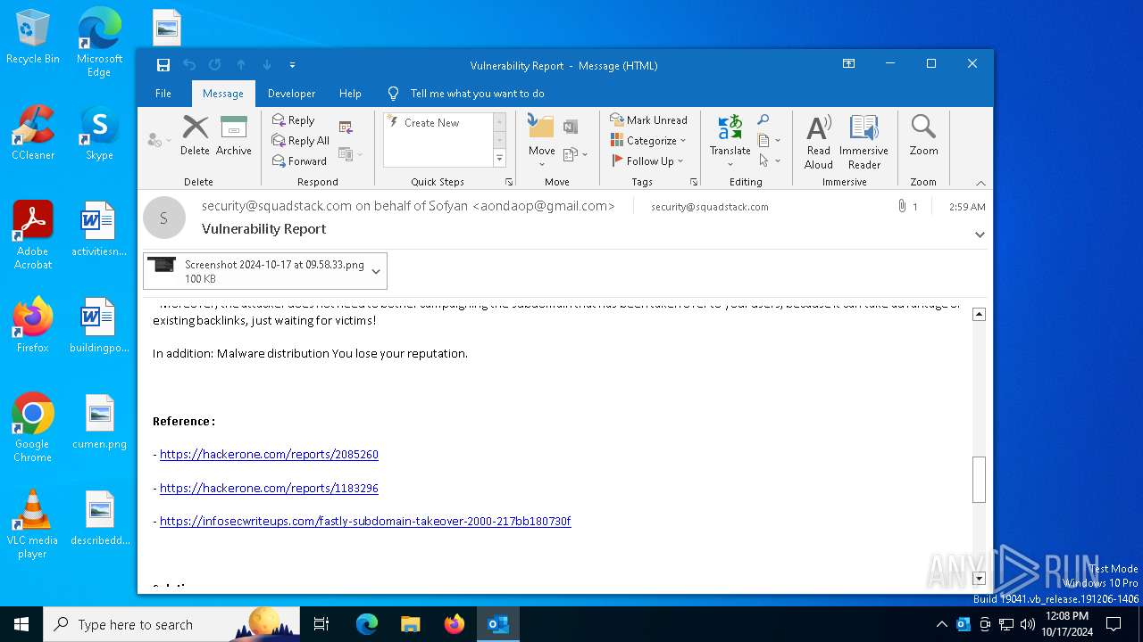Click the Tell Me lightbulb icon
Screen dimensions: 1143x642
(x=393, y=94)
